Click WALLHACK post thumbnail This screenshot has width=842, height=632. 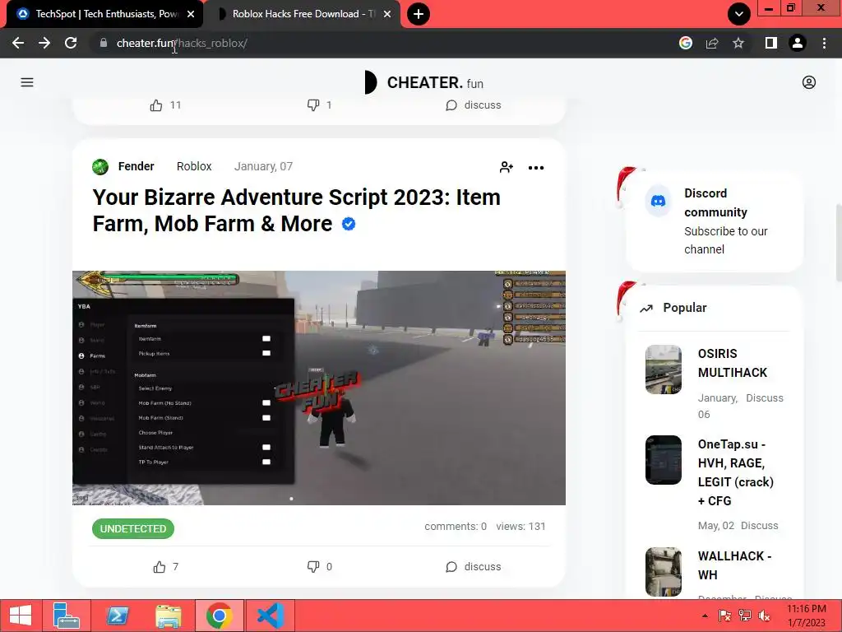click(x=664, y=572)
